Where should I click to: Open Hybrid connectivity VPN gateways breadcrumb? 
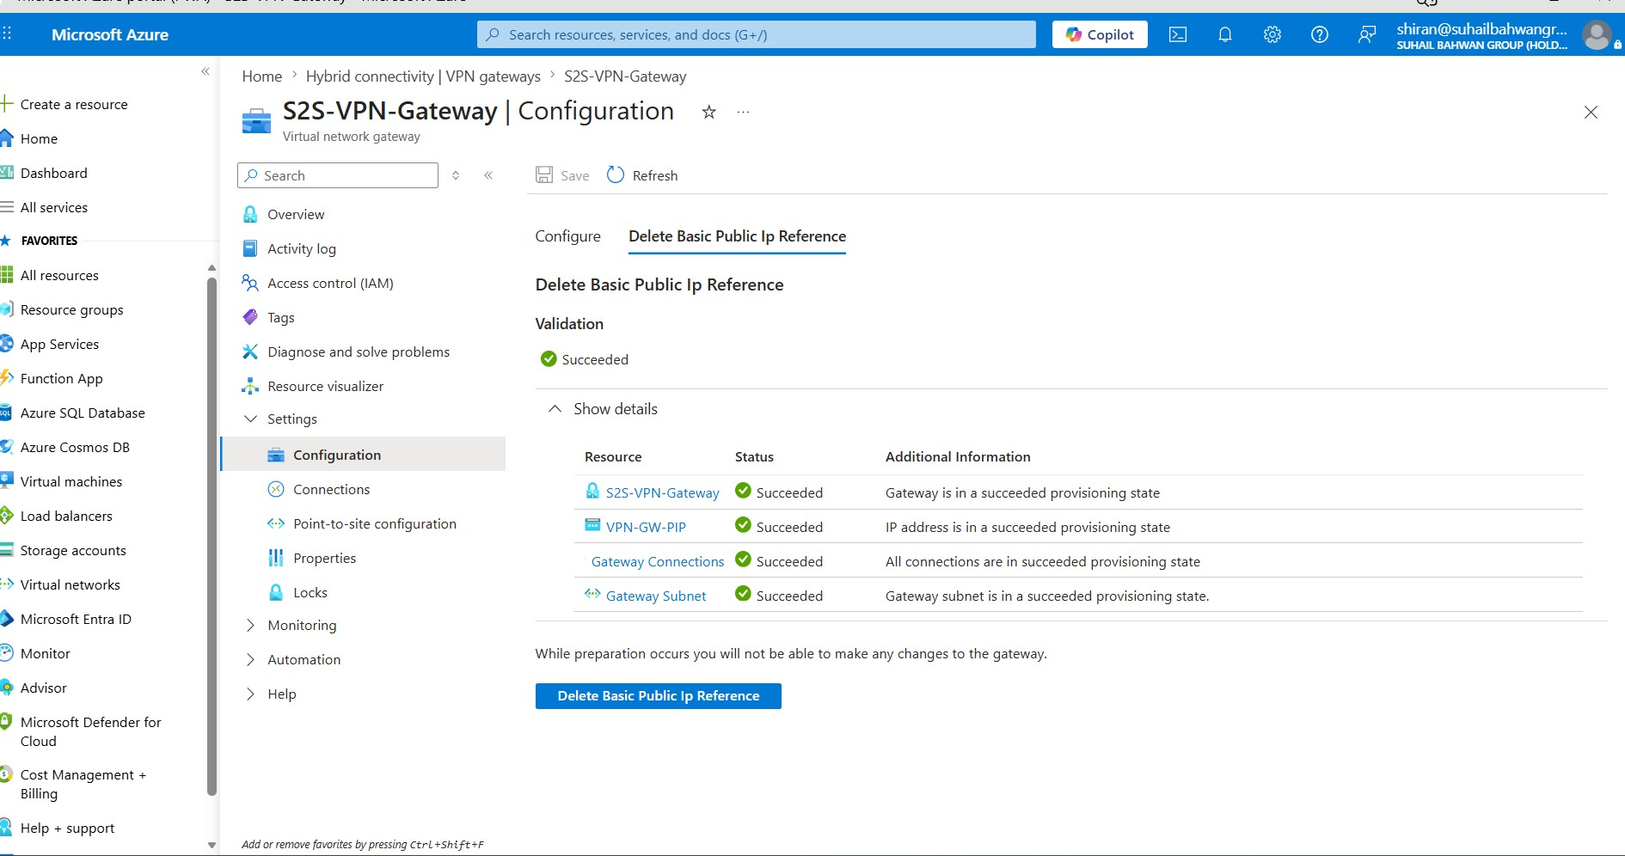tap(423, 76)
